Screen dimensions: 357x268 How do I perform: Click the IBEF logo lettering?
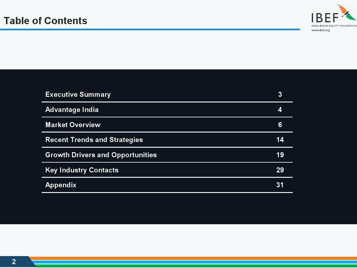325,18
